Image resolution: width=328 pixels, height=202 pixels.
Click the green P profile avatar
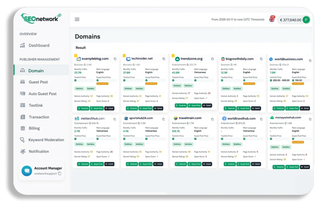(306, 20)
